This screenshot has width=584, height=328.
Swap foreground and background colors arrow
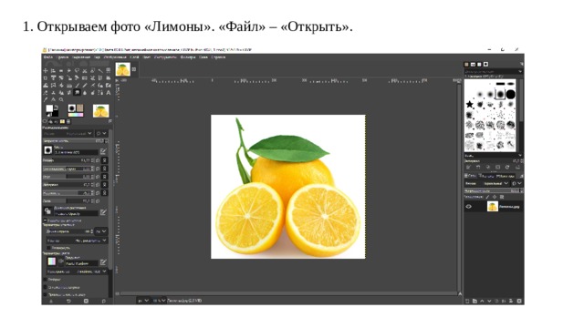pyautogui.click(x=57, y=107)
